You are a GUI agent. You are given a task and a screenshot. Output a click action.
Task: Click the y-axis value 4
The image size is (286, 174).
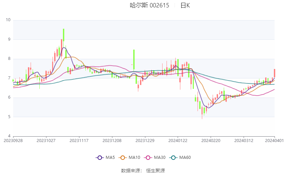[9, 136]
